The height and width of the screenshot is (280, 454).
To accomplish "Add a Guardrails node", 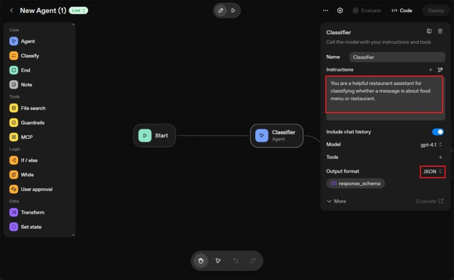I will coord(14,122).
